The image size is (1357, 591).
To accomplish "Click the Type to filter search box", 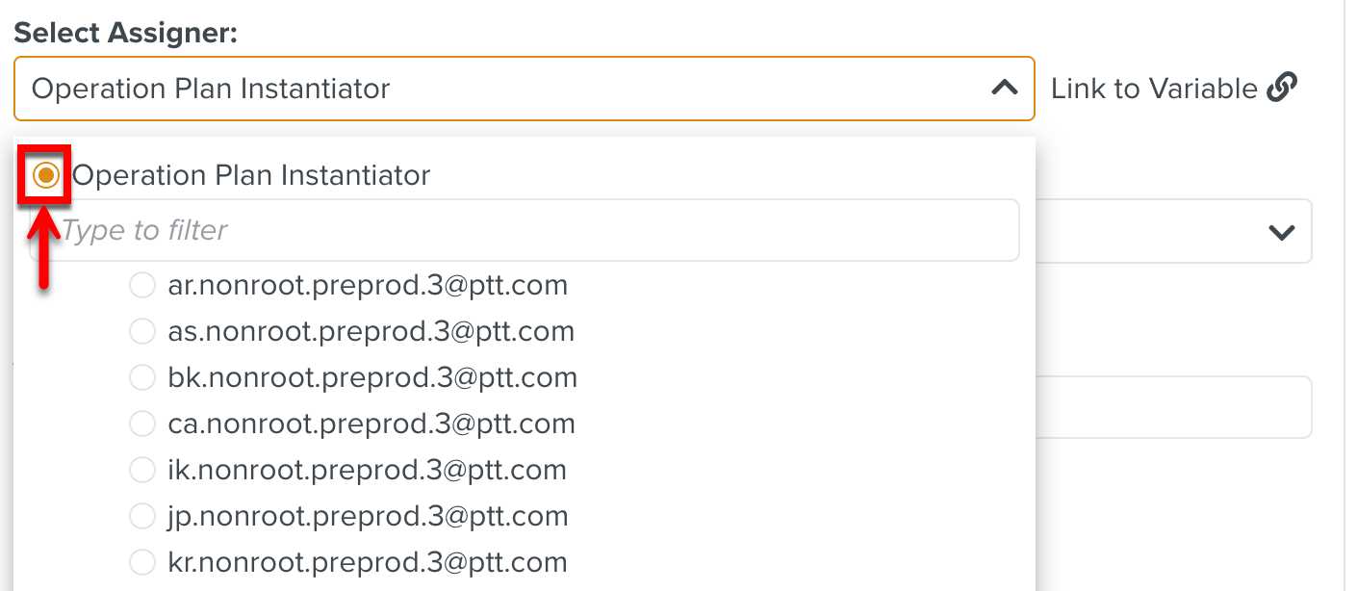I will 529,229.
